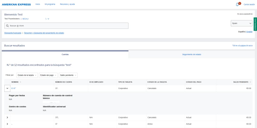
Task: Click Búsqueda Avanzada link
Action: [x=13, y=33]
